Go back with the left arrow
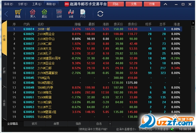The image size is (196, 133). 6,14
